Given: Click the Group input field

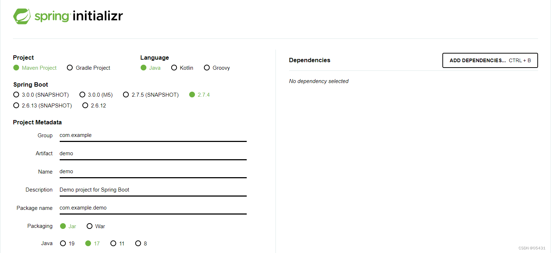Looking at the screenshot, I should pos(153,136).
